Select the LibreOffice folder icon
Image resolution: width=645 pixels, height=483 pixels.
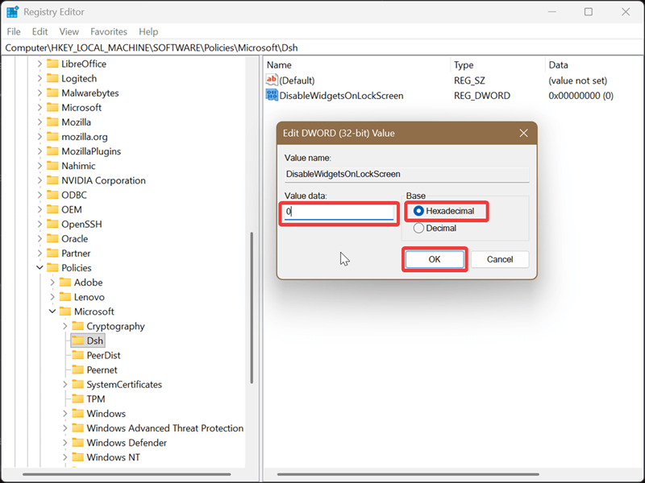[x=52, y=64]
